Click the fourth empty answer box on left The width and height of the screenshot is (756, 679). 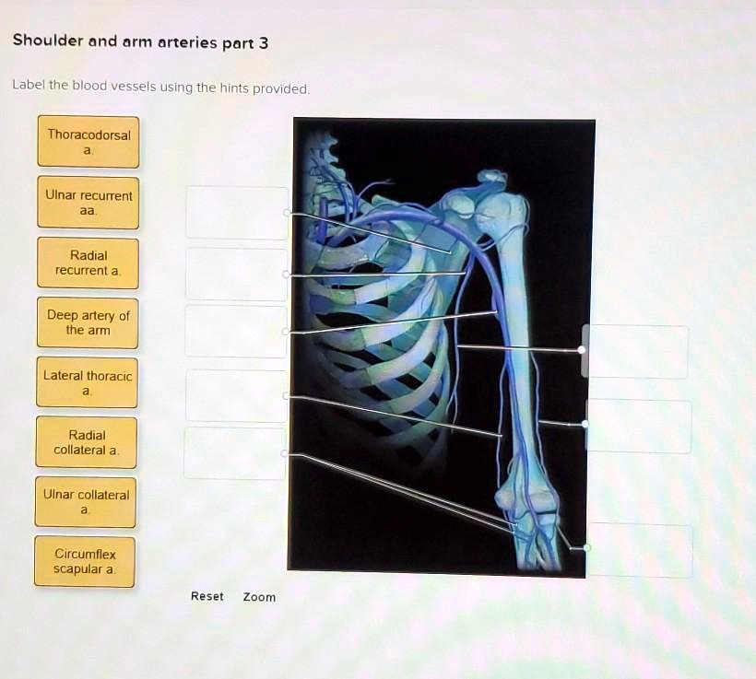point(235,394)
